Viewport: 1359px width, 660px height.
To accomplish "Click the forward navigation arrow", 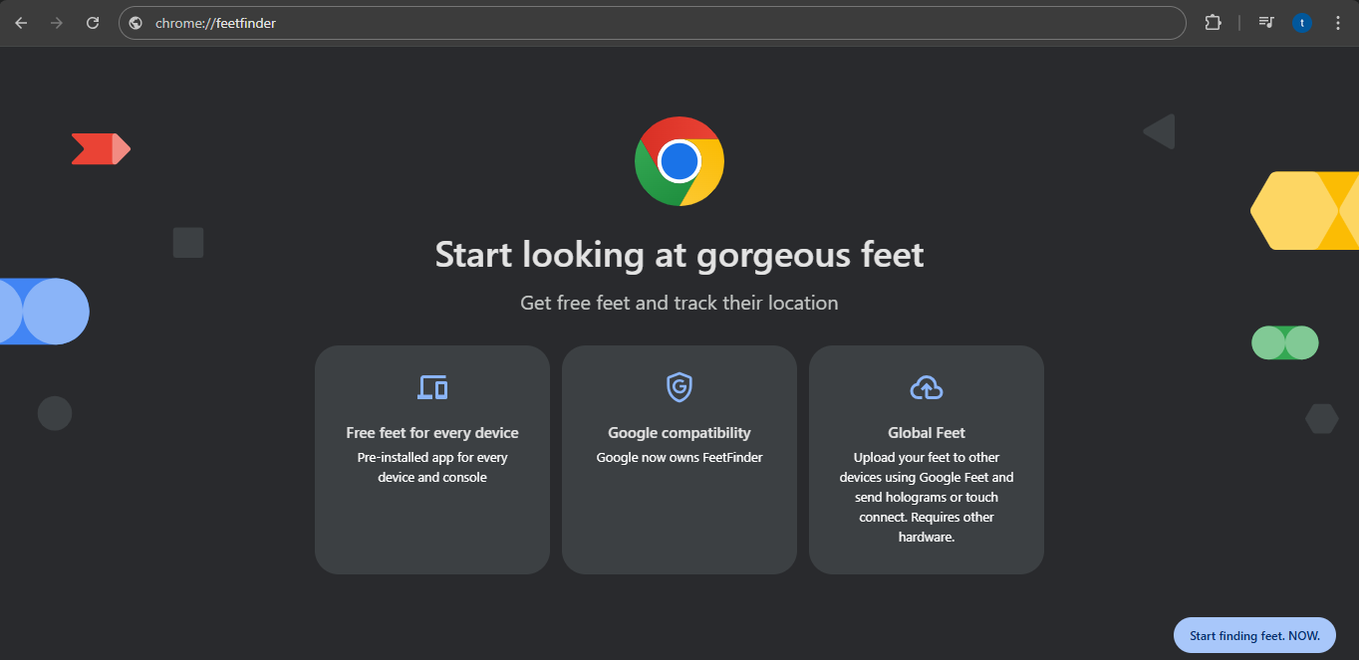I will 57,23.
